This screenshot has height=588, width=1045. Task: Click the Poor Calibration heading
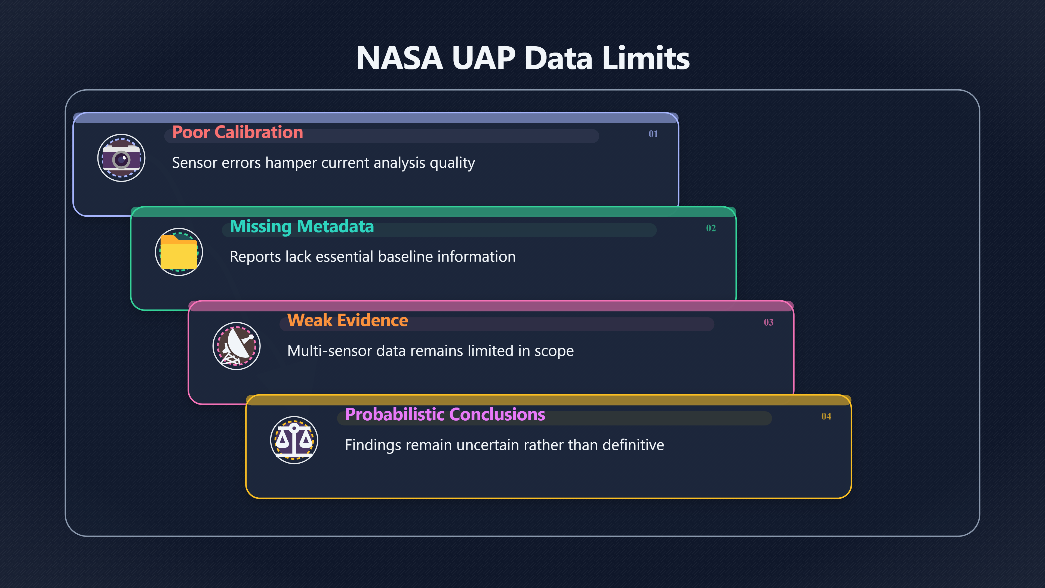click(x=238, y=132)
